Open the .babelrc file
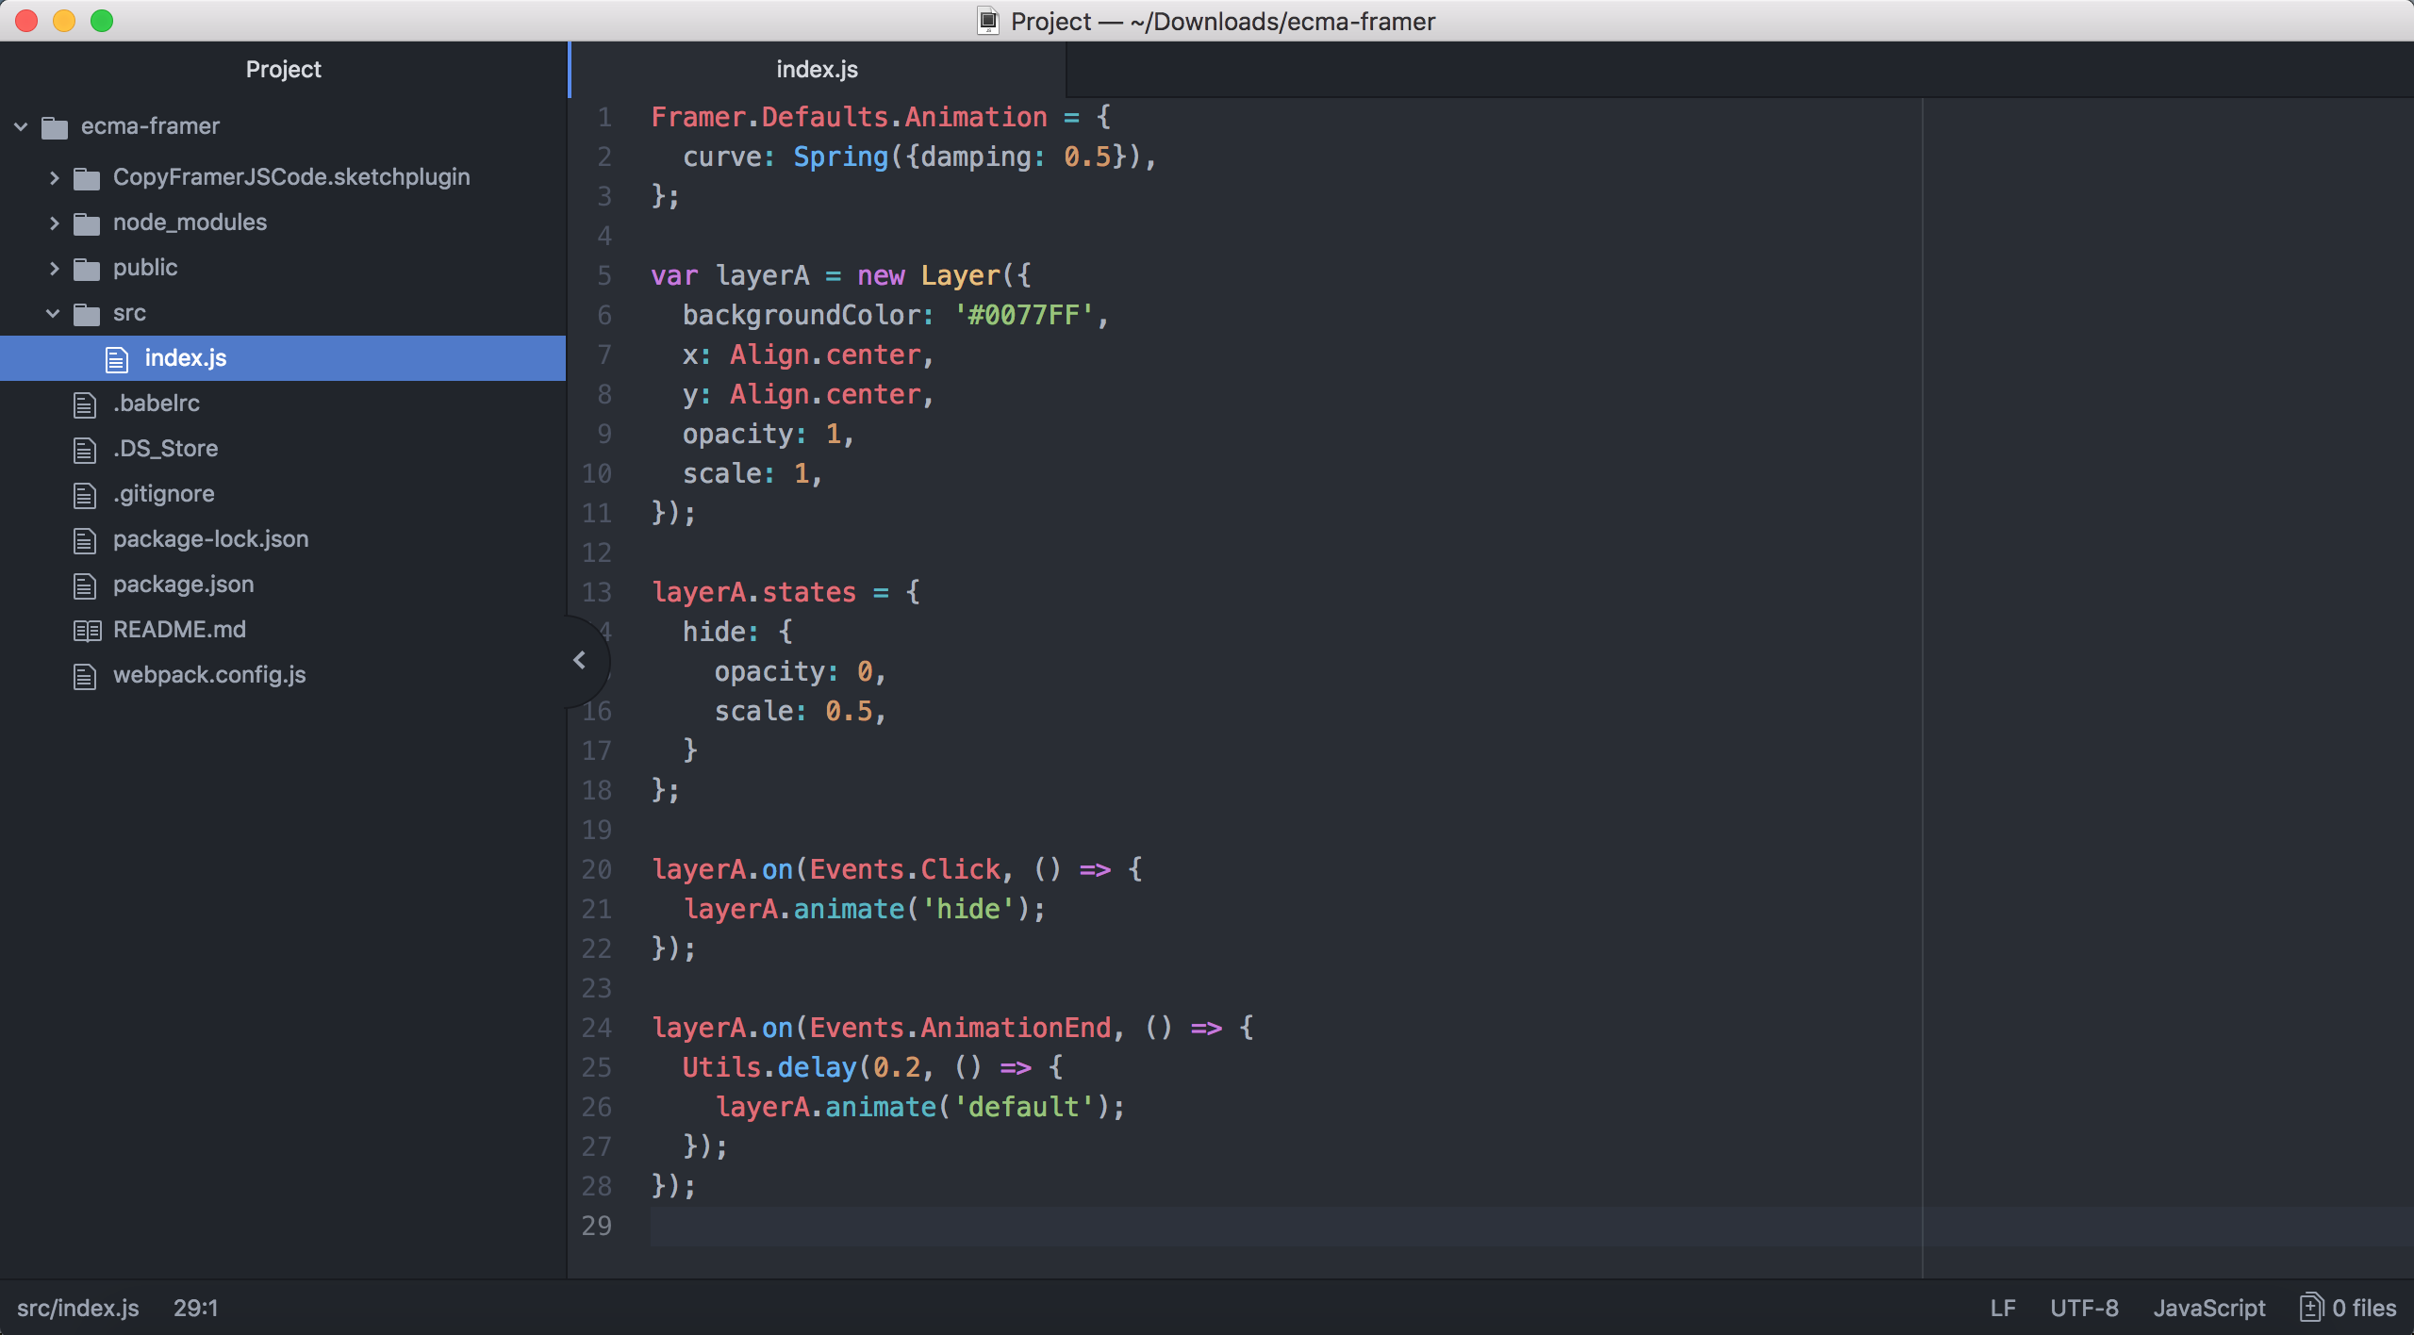This screenshot has height=1335, width=2414. (x=157, y=404)
